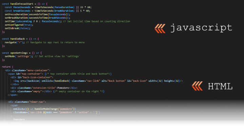This screenshot has width=244, height=127.
Task: Click the "setMode('settings');" statement
Action: click(x=19, y=56)
